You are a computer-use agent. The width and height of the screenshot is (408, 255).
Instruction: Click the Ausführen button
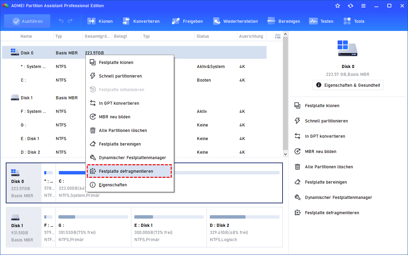[x=27, y=21]
